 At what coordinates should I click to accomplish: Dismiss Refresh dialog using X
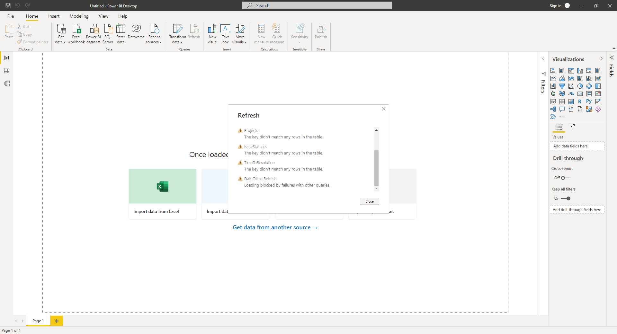pos(384,109)
